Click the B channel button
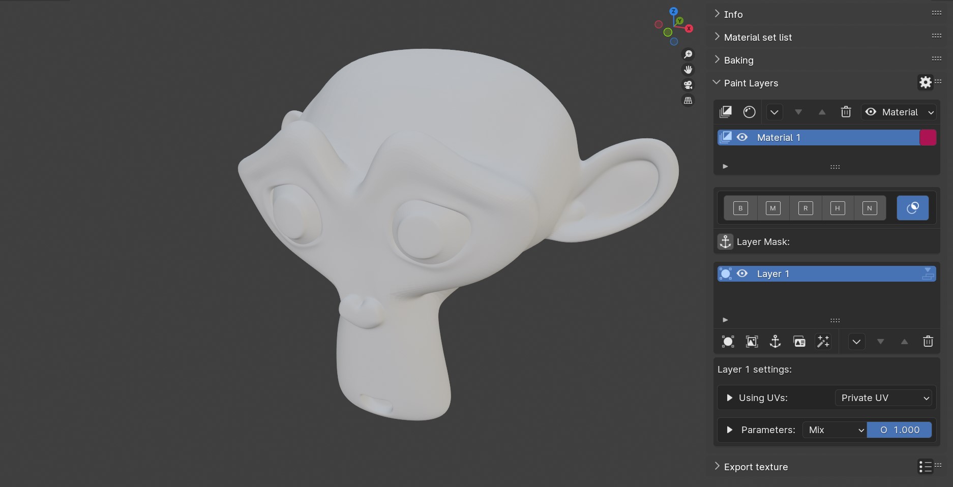Viewport: 953px width, 487px height. tap(740, 207)
